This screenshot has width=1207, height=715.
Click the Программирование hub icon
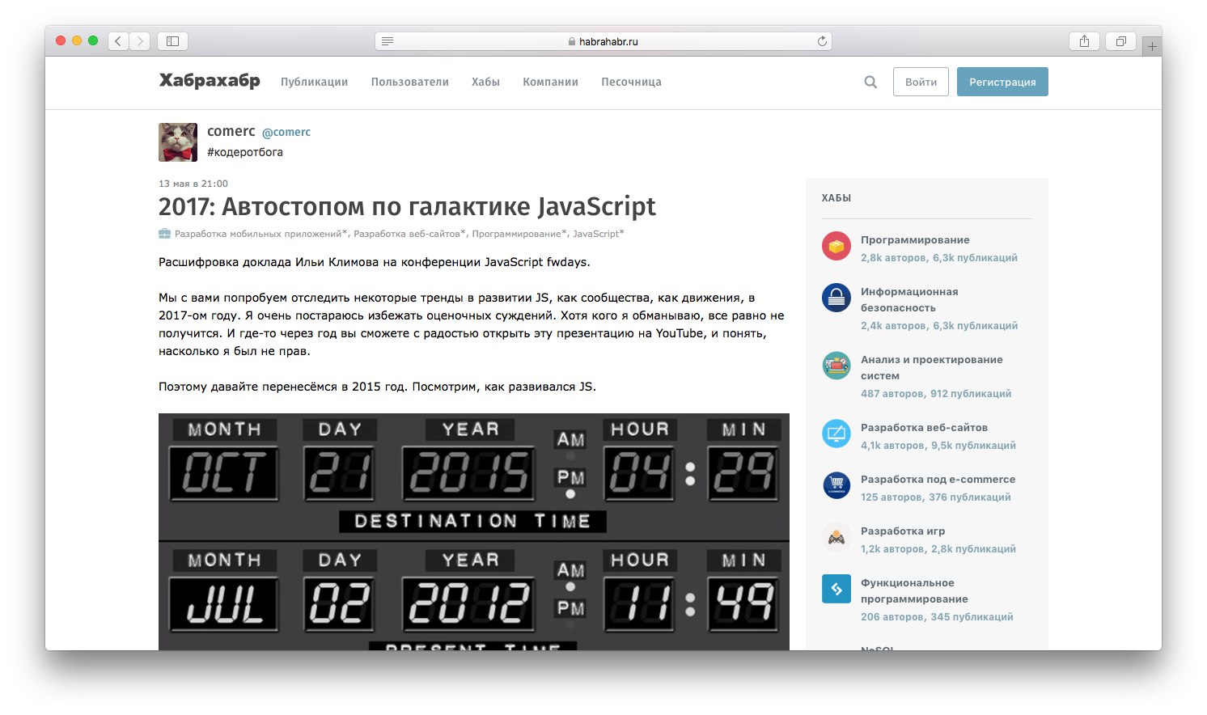click(836, 246)
